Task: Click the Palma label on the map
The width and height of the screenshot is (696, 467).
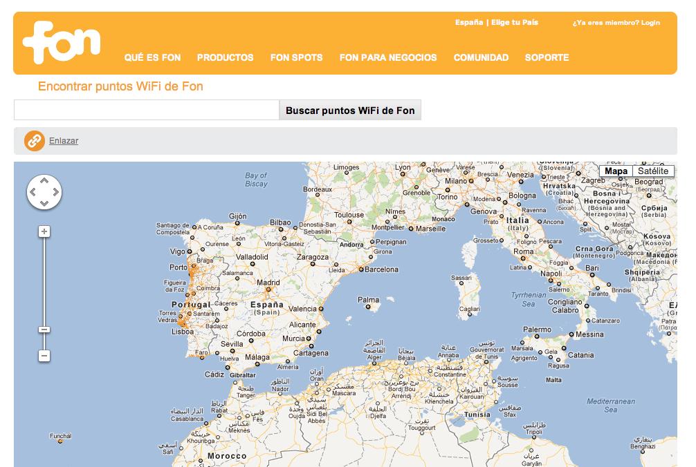Action: (369, 300)
